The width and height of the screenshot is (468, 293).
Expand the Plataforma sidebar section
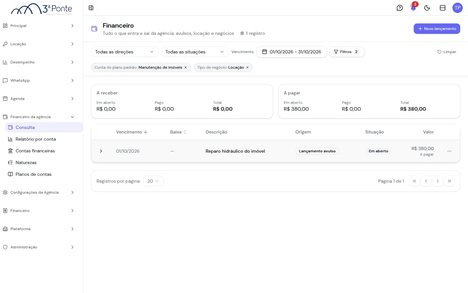pos(39,229)
